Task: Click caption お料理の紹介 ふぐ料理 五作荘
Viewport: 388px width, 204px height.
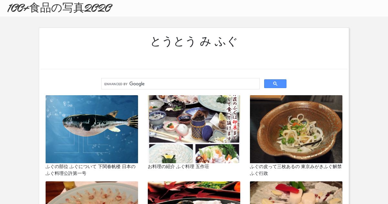Action: [x=178, y=167]
